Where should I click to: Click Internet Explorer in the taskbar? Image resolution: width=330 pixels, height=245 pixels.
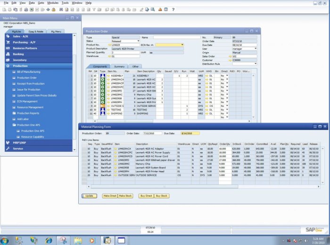[x=49, y=240]
